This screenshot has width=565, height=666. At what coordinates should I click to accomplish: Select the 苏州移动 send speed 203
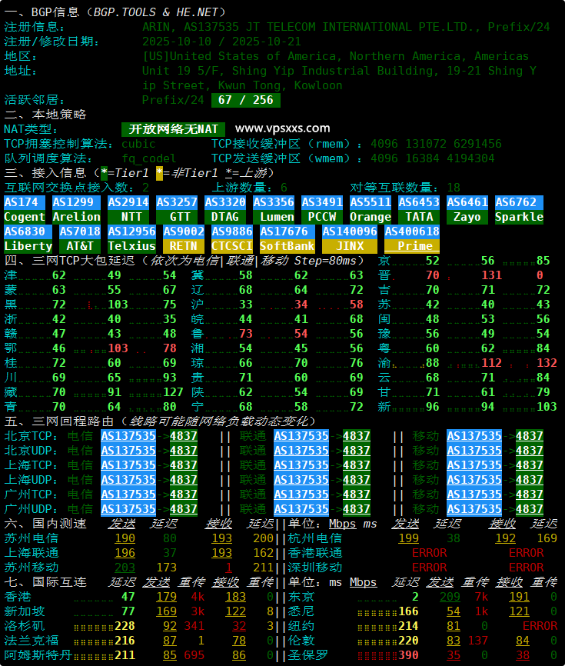tap(125, 568)
